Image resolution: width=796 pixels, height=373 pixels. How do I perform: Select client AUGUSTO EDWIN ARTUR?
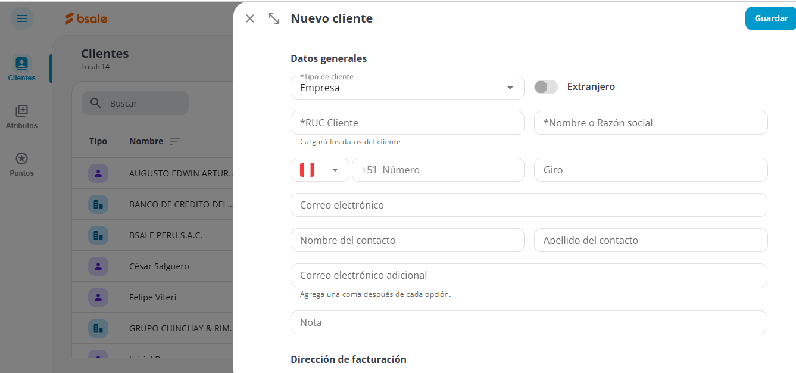coord(182,174)
